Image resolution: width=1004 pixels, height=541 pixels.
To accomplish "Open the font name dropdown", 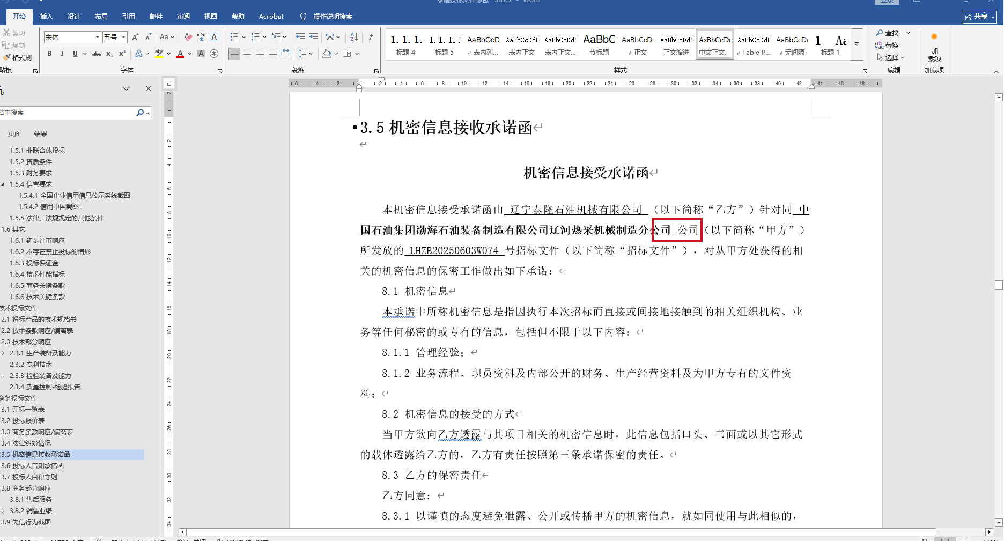I will [x=97, y=37].
